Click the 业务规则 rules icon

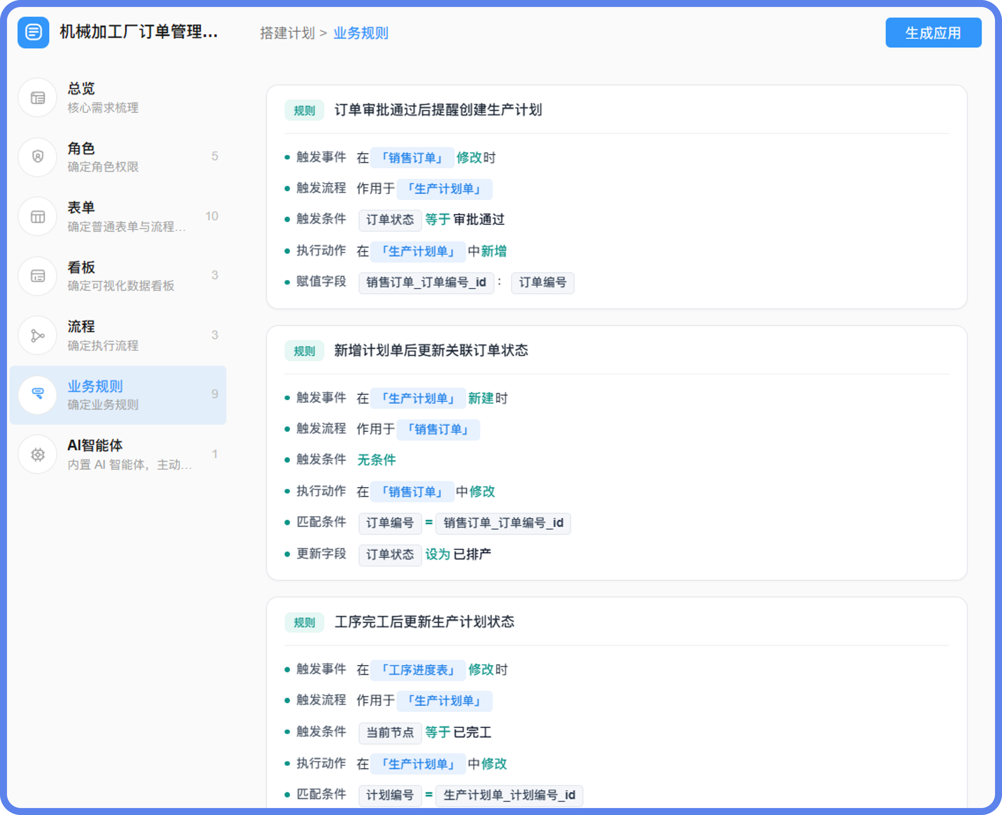38,394
